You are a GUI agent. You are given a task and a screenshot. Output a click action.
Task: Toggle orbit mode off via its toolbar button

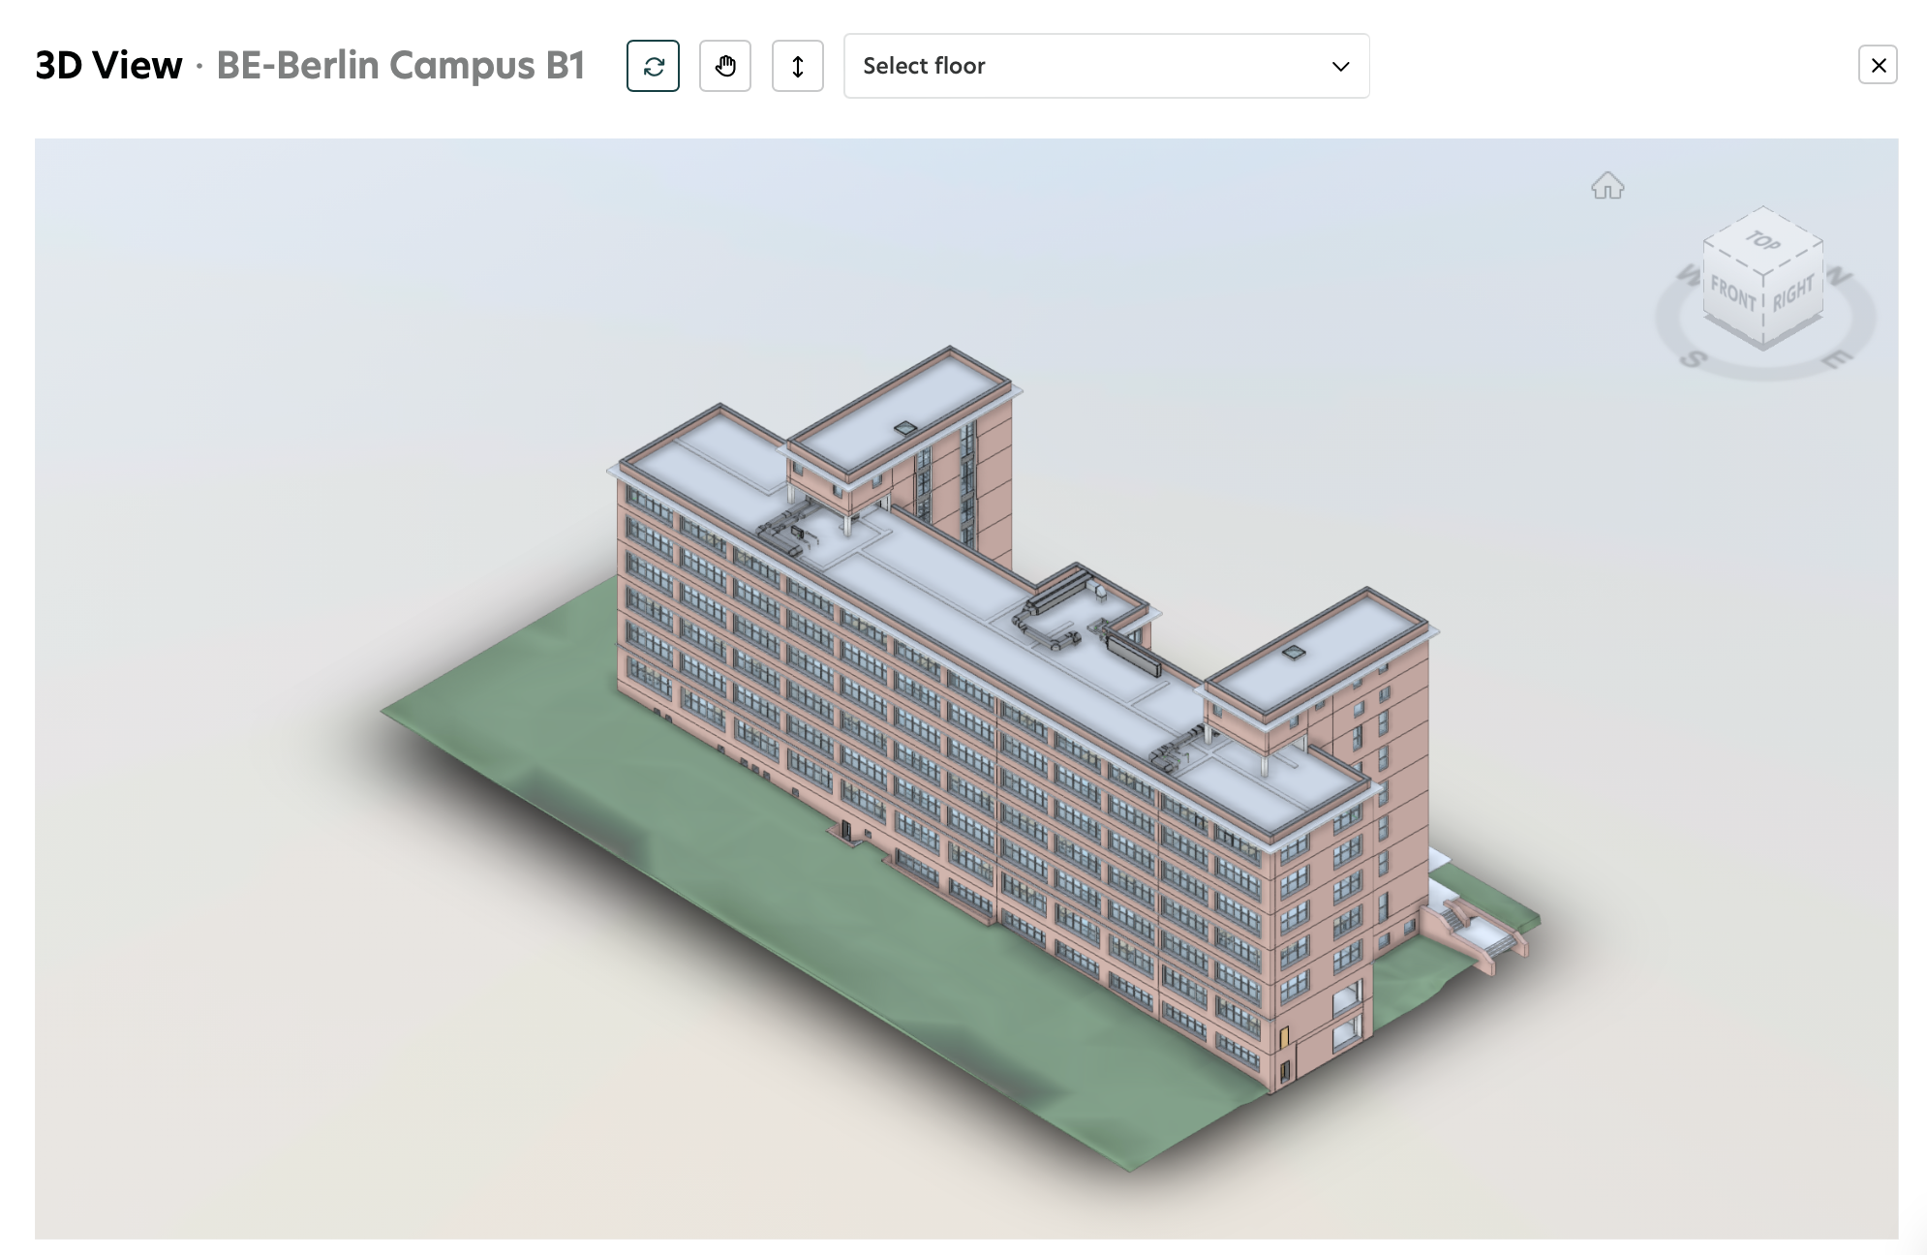pos(653,66)
